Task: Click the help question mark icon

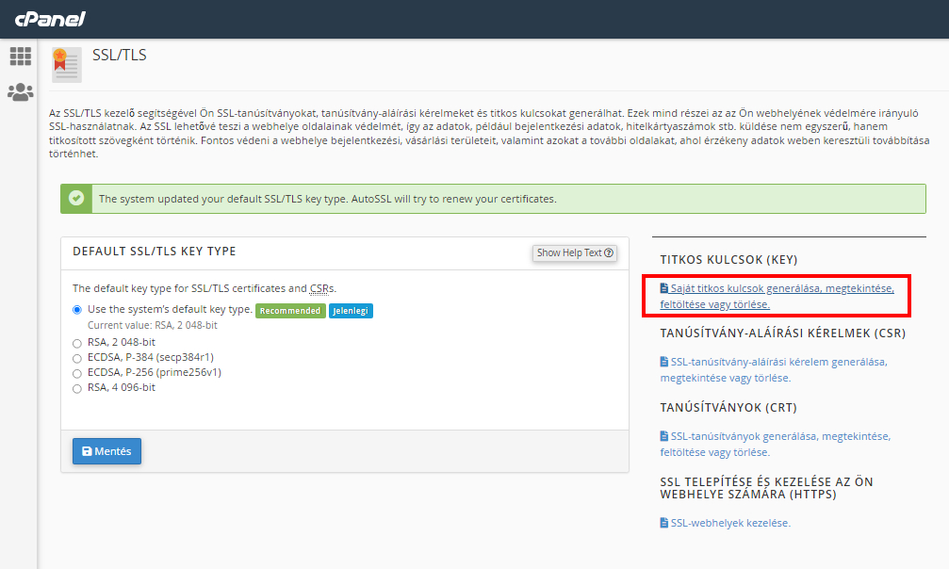Action: point(610,252)
